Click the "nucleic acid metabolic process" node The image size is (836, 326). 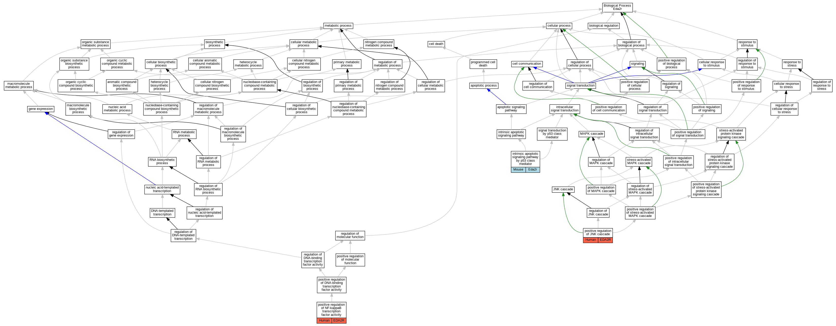click(x=117, y=109)
